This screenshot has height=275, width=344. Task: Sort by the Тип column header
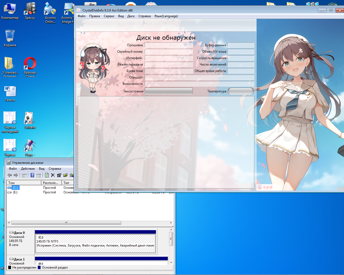coord(68,183)
